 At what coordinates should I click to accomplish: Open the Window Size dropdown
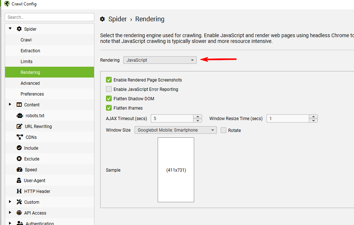(213, 130)
